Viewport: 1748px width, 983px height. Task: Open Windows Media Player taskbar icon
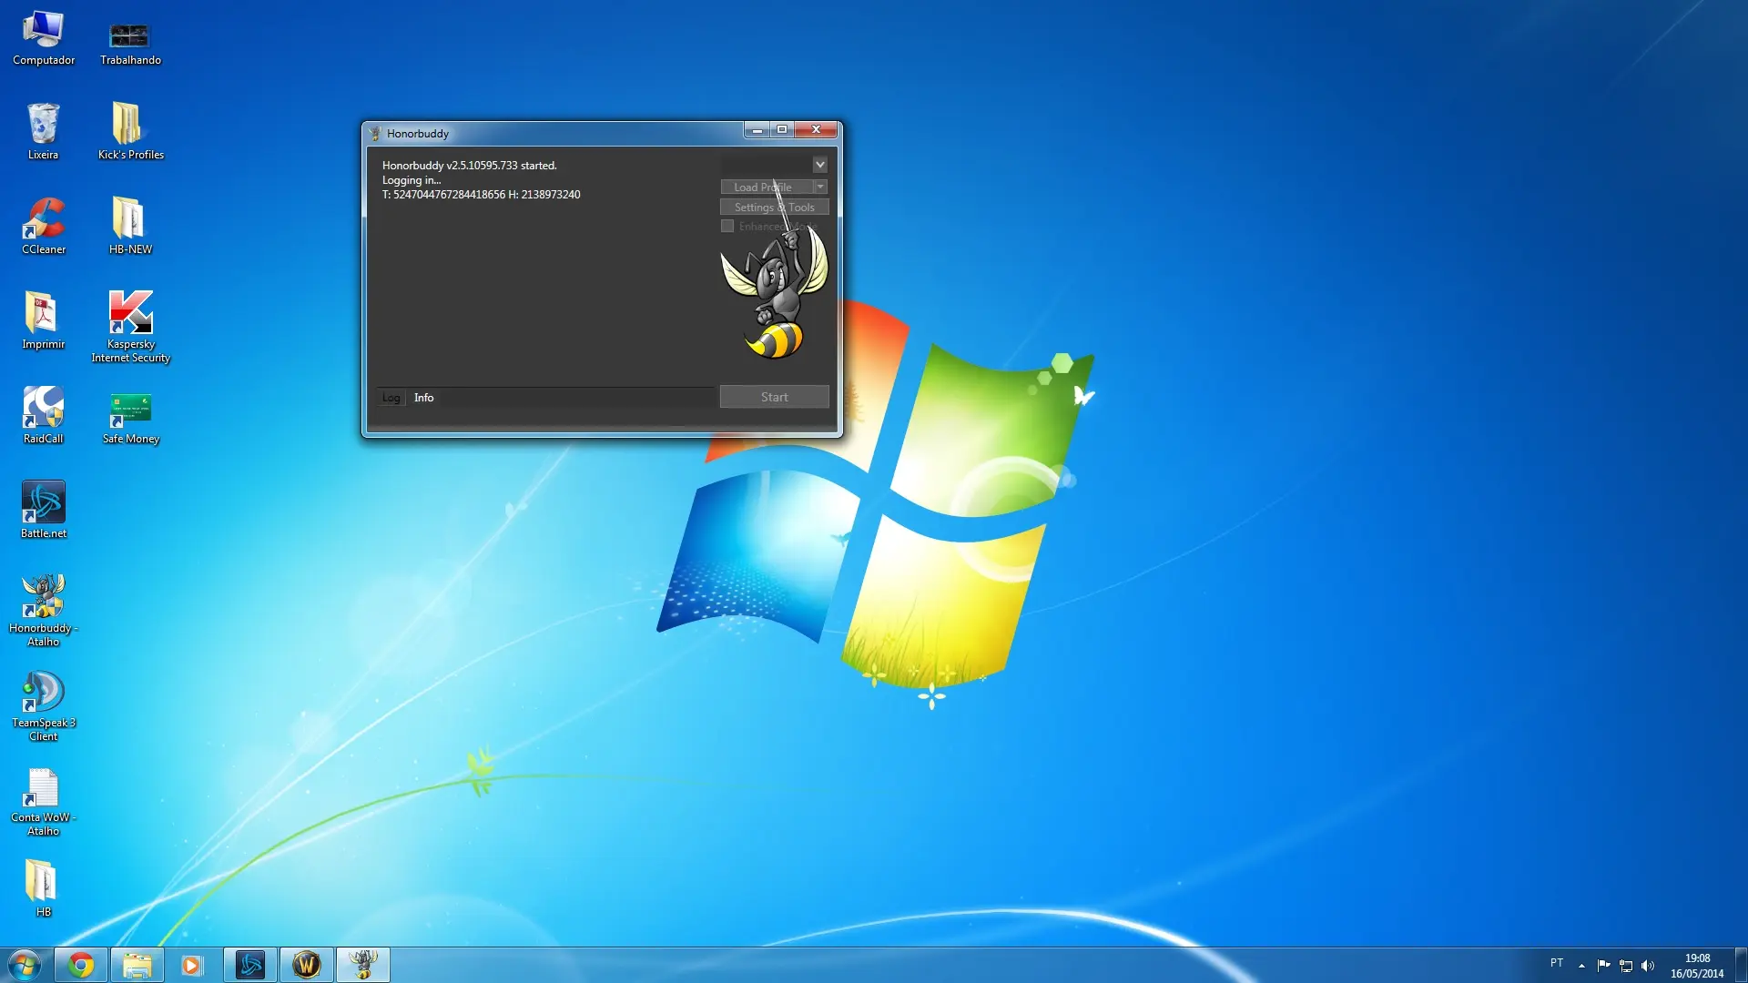(192, 965)
